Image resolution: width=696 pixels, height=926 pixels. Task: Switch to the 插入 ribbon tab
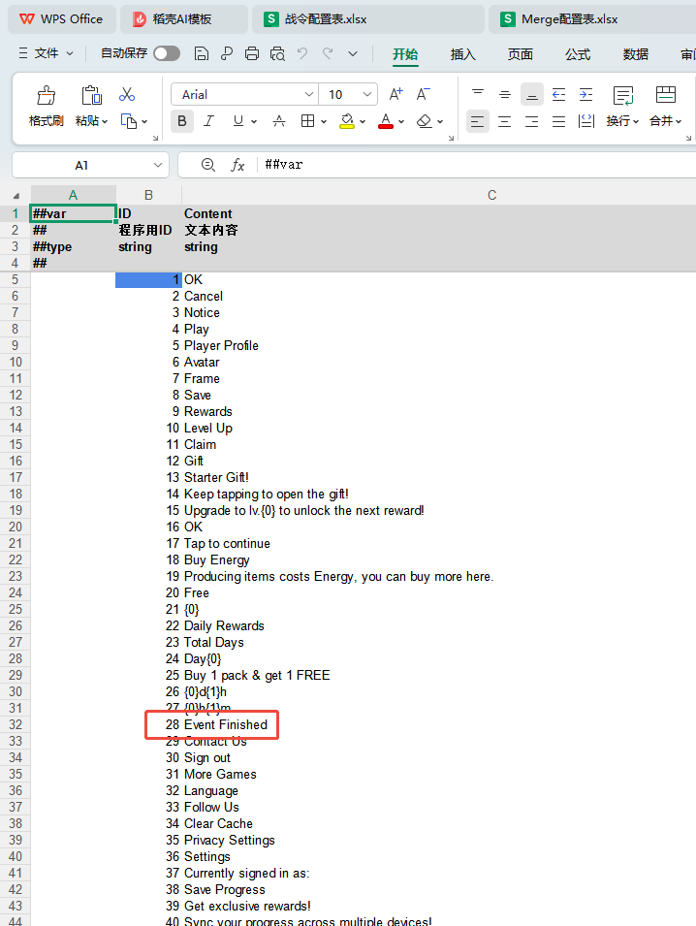463,54
